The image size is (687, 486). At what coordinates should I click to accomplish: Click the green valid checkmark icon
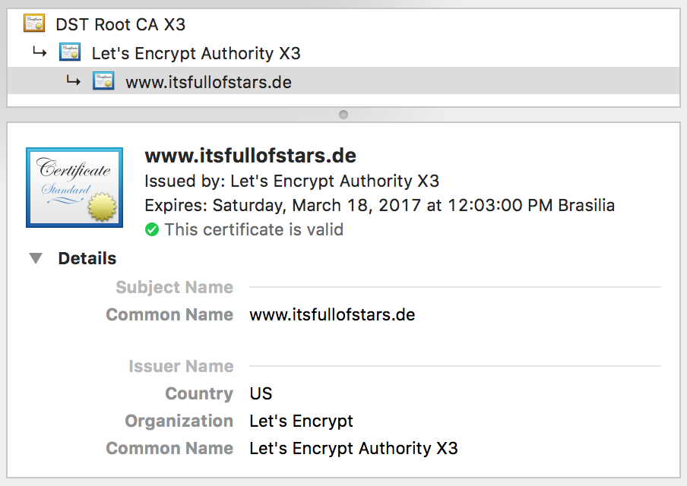151,229
